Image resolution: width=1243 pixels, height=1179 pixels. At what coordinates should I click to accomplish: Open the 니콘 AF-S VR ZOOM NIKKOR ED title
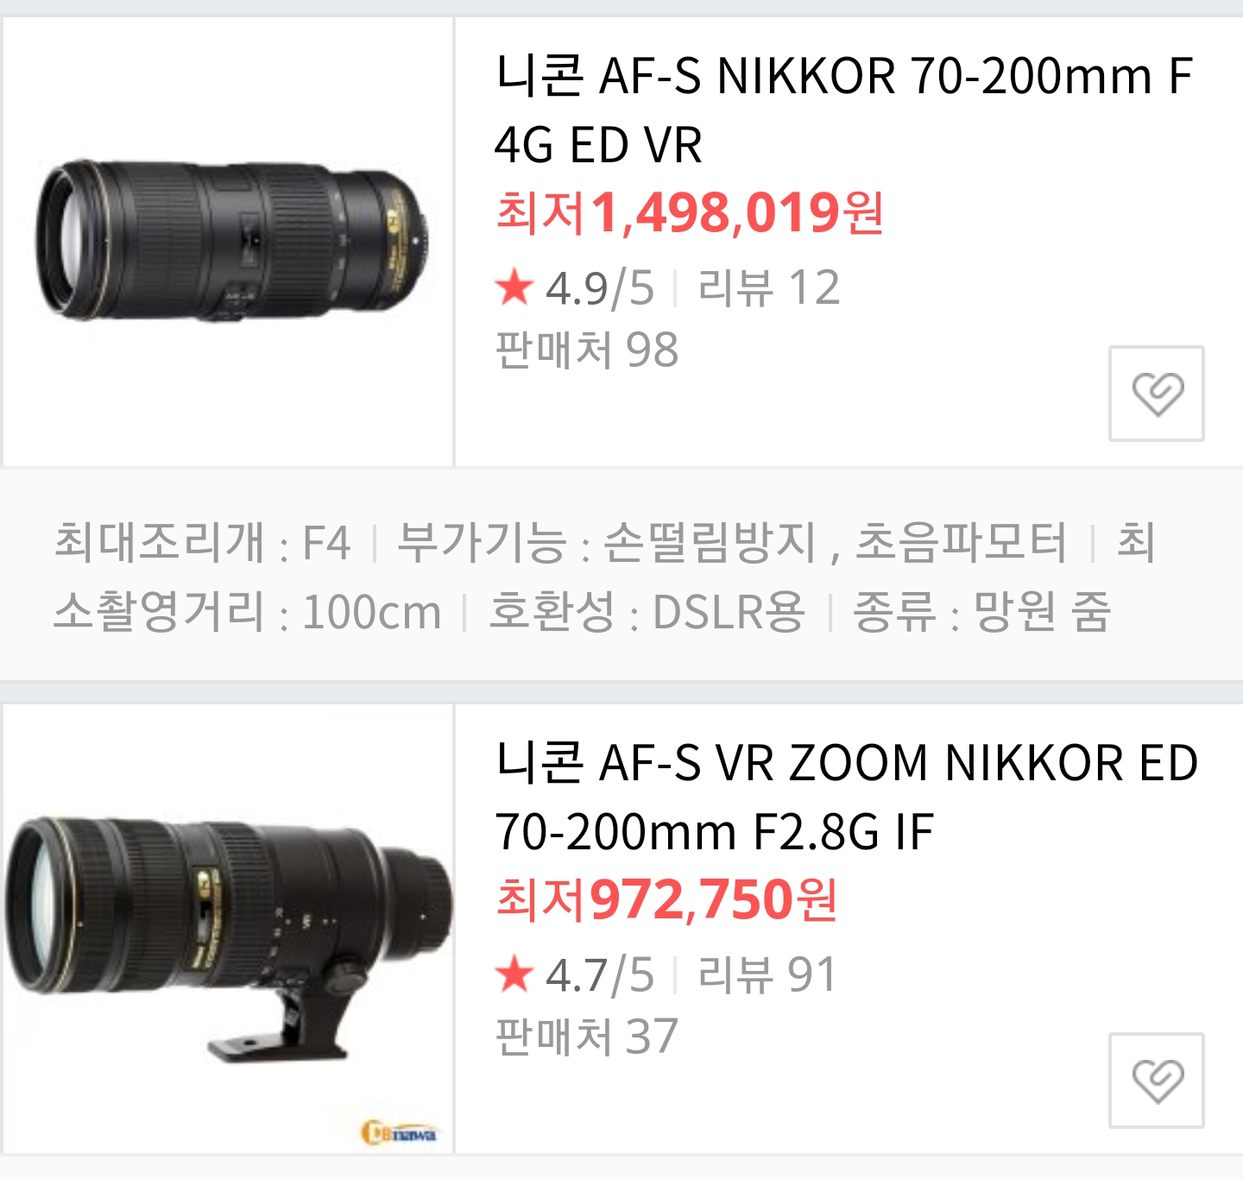(847, 797)
